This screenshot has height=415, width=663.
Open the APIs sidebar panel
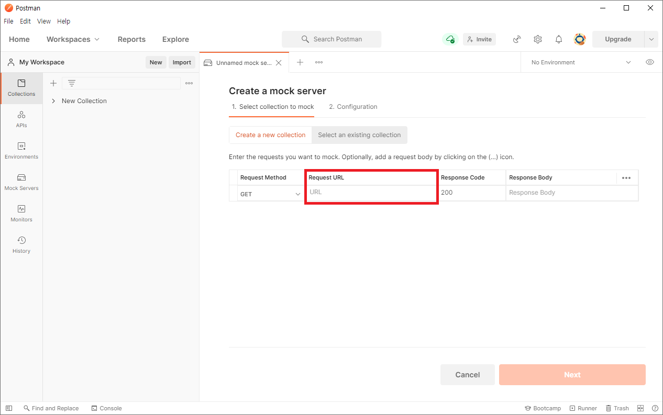pyautogui.click(x=21, y=119)
